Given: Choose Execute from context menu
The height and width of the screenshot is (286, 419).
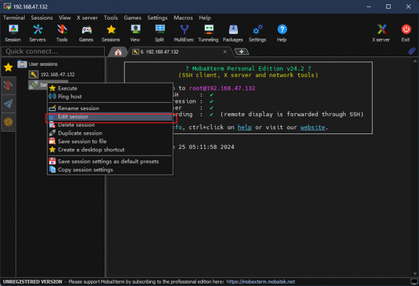Looking at the screenshot, I should [x=110, y=89].
